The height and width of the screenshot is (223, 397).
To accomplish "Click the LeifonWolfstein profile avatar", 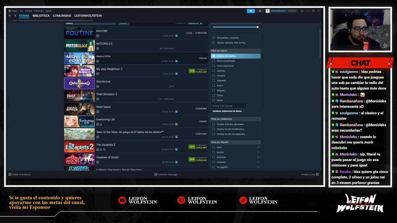I will pyautogui.click(x=268, y=11).
